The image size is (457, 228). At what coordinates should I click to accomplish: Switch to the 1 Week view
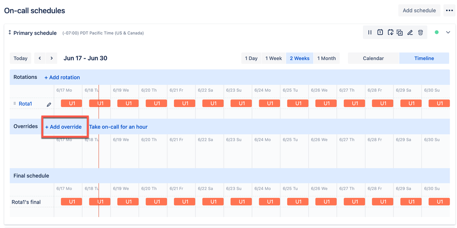click(x=274, y=58)
